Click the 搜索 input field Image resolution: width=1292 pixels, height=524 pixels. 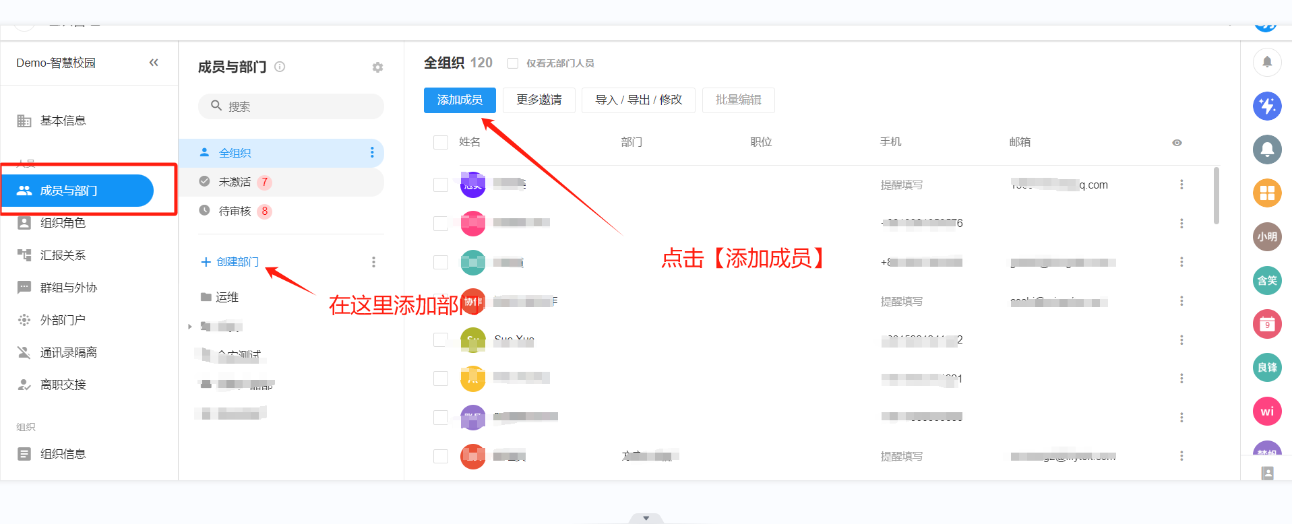297,106
